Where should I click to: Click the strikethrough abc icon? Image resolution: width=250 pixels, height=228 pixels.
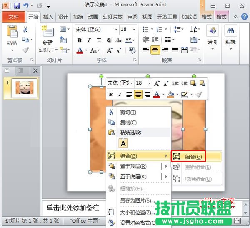click(x=119, y=40)
